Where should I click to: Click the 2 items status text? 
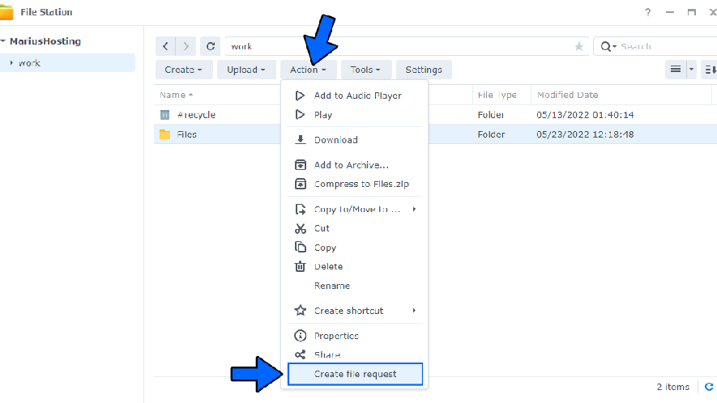coord(672,387)
